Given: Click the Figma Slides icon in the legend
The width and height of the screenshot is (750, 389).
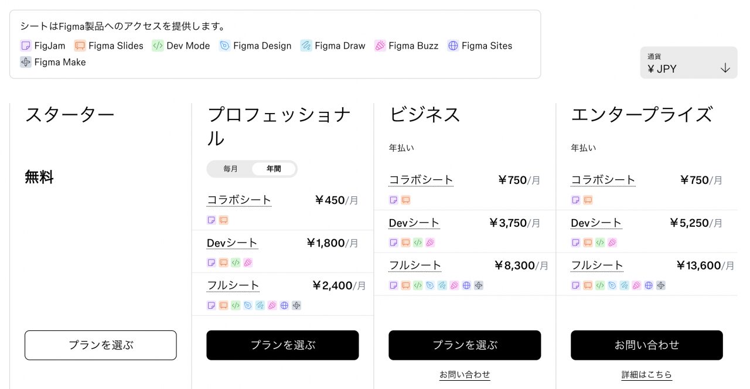Looking at the screenshot, I should coord(80,46).
